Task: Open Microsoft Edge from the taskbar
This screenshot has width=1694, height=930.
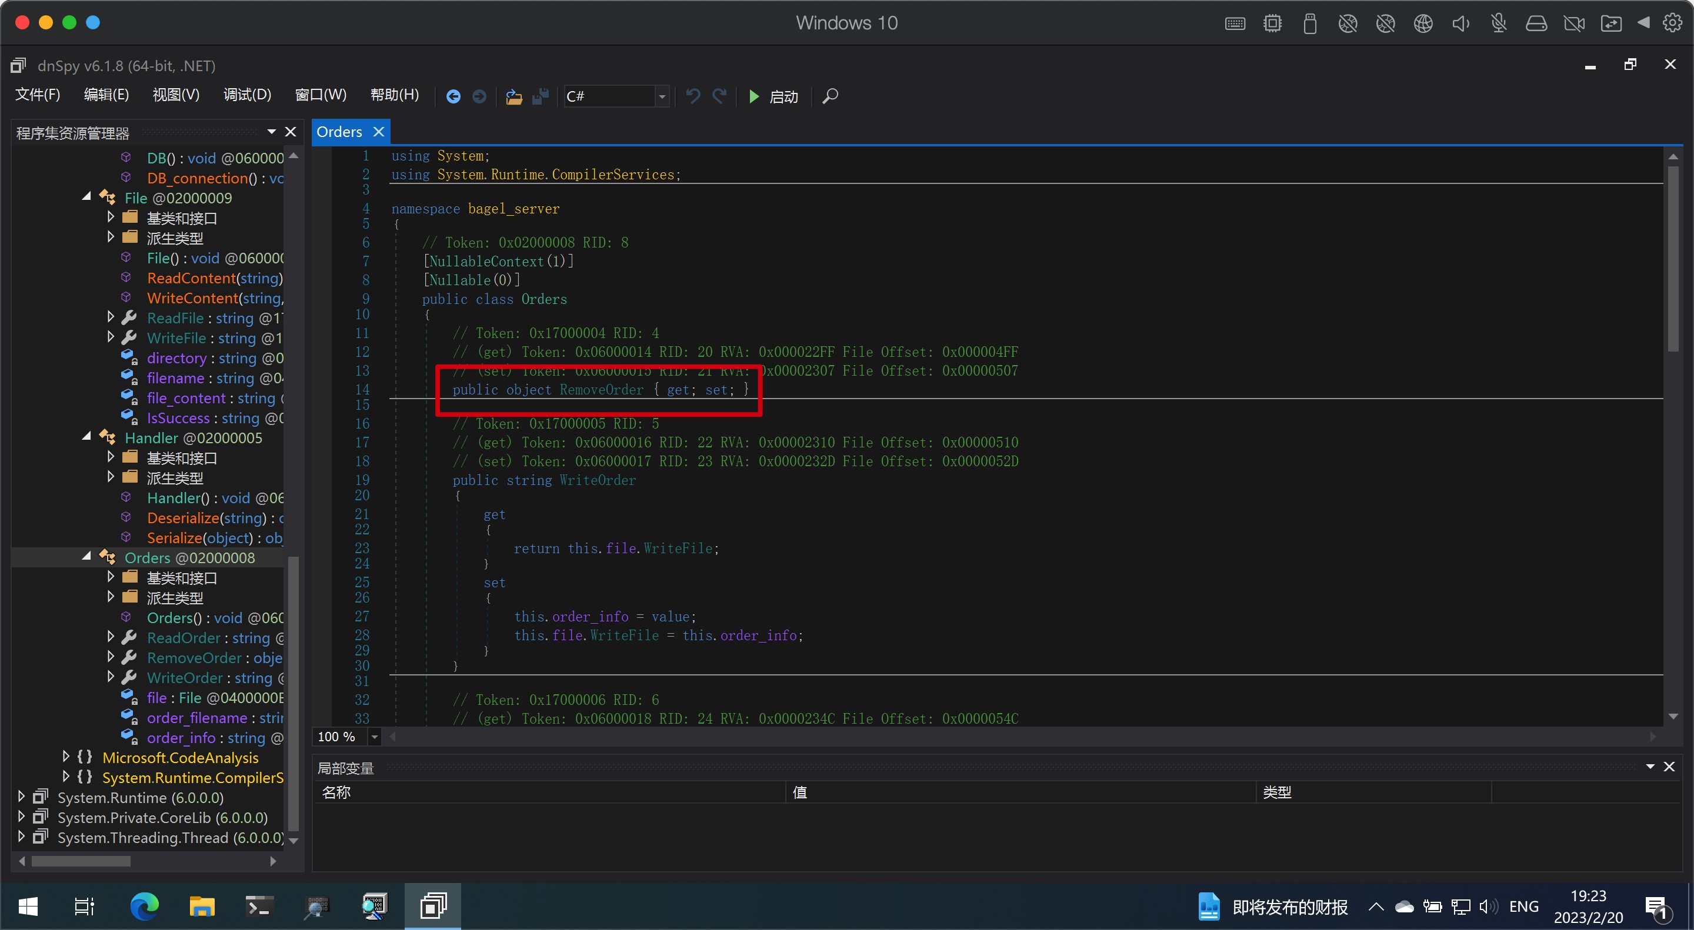Action: pos(144,907)
